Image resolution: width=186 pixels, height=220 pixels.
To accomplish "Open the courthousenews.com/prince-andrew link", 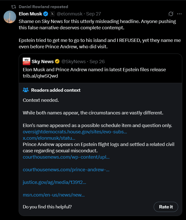I will click(66, 169).
